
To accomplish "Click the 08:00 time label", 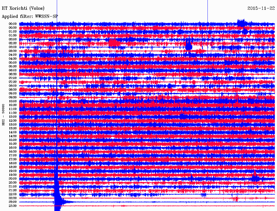I will coord(12,86).
